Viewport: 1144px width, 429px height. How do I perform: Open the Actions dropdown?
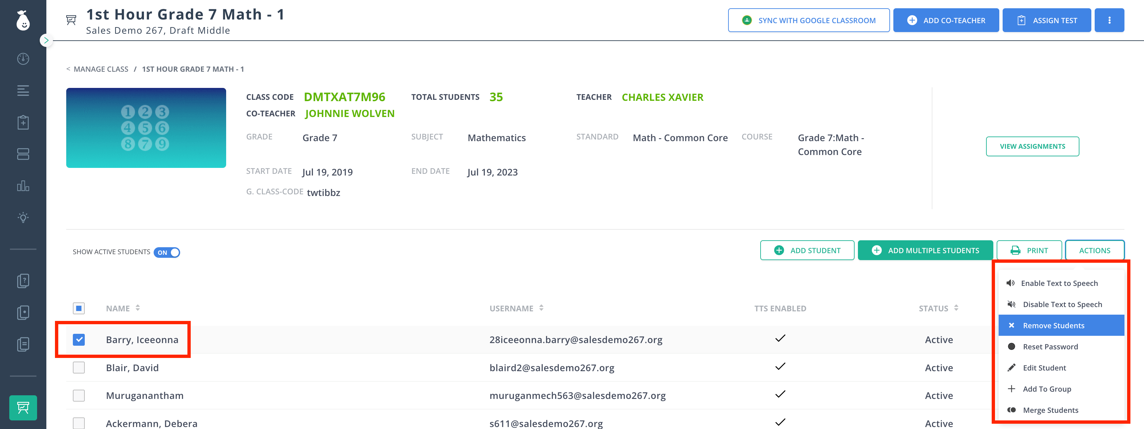(1095, 251)
